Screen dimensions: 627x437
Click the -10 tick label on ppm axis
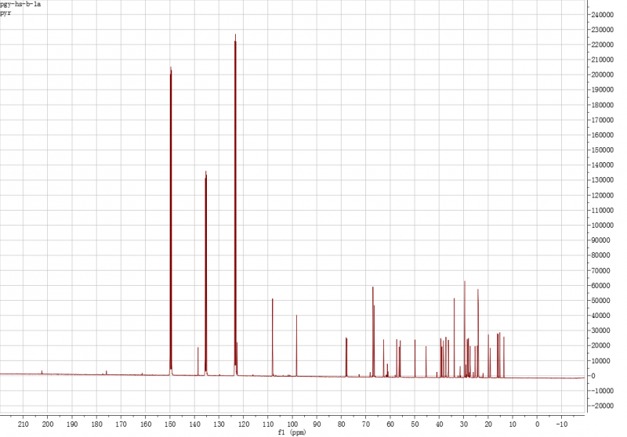click(561, 424)
